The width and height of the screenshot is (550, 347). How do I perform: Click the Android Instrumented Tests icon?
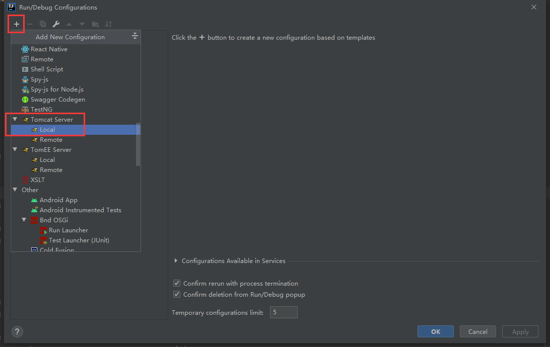click(x=34, y=210)
